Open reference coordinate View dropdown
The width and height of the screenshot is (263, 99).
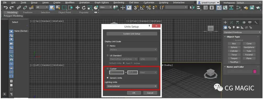click(x=106, y=7)
